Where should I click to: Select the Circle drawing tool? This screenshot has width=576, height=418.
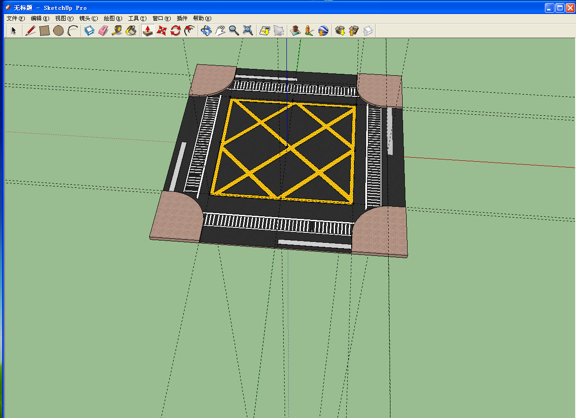[58, 31]
